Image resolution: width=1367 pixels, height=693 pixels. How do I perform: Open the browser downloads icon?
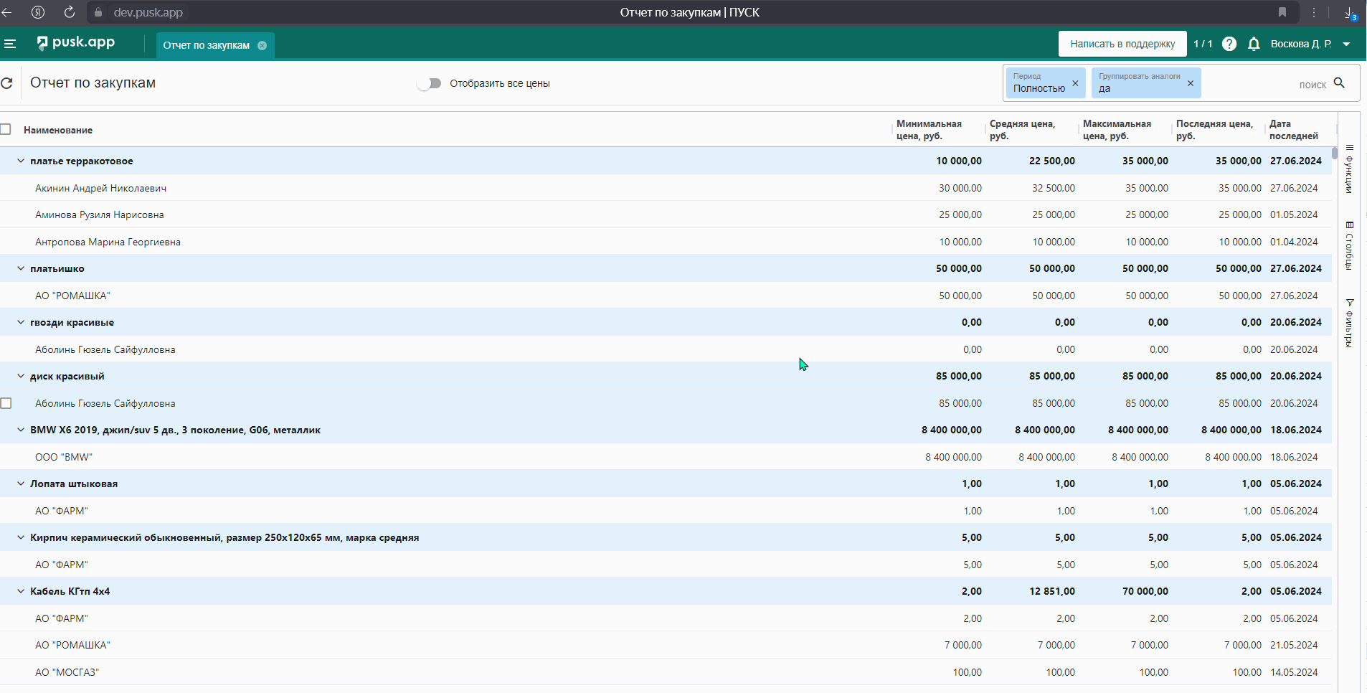click(x=1349, y=13)
